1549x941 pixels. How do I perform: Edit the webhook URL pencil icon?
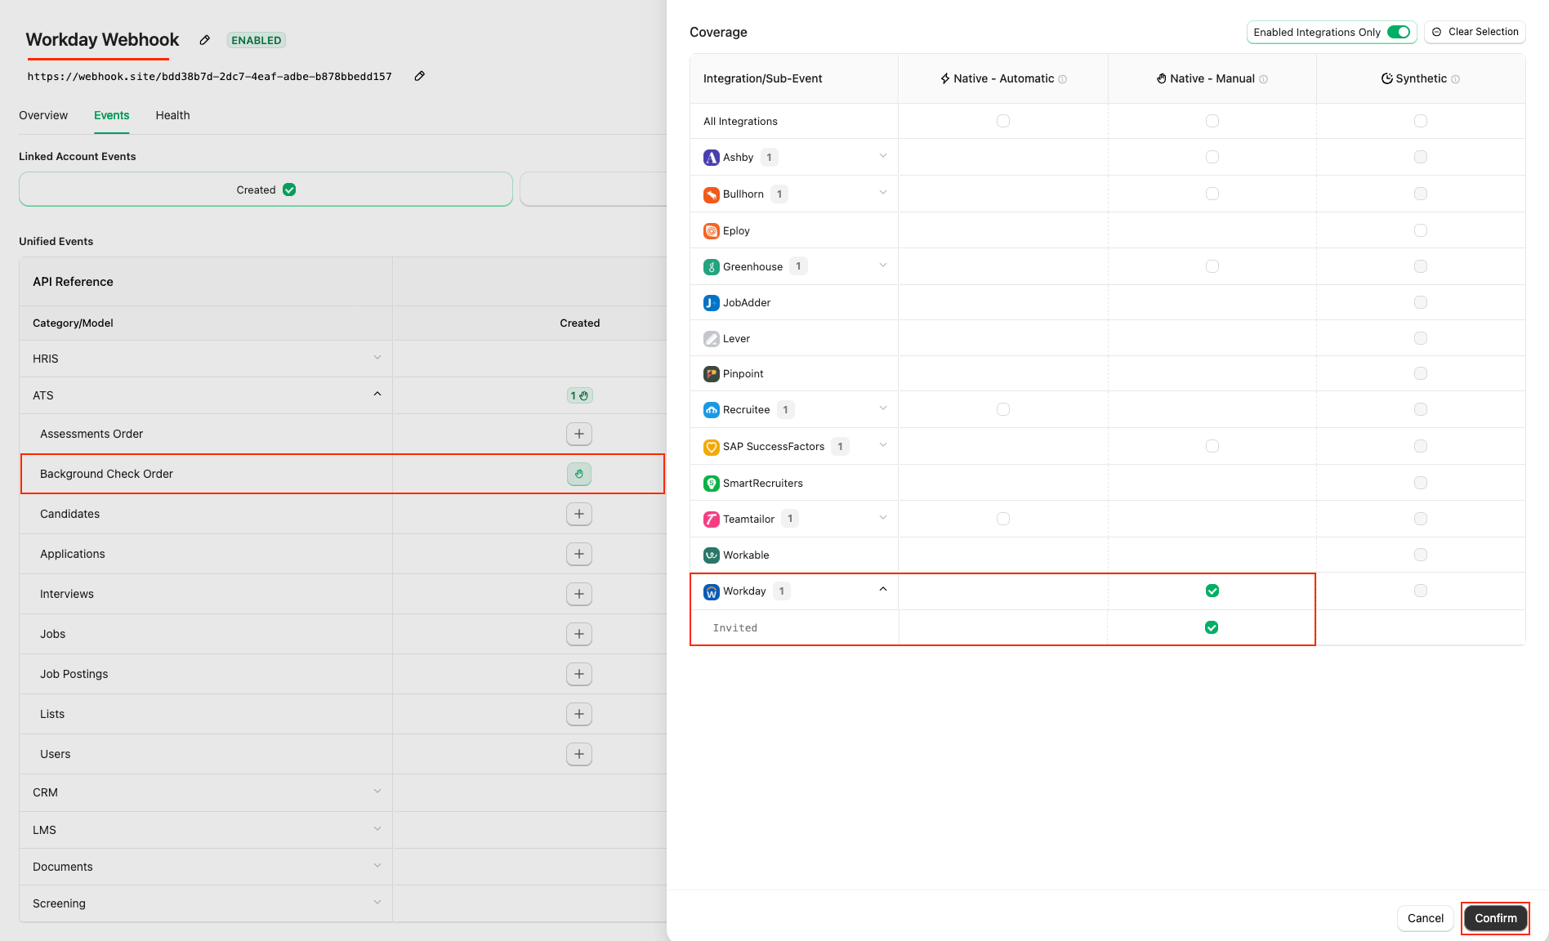tap(420, 76)
